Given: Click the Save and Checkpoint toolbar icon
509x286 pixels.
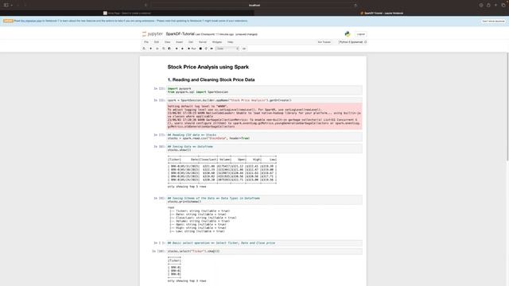Looking at the screenshot, I should point(144,48).
